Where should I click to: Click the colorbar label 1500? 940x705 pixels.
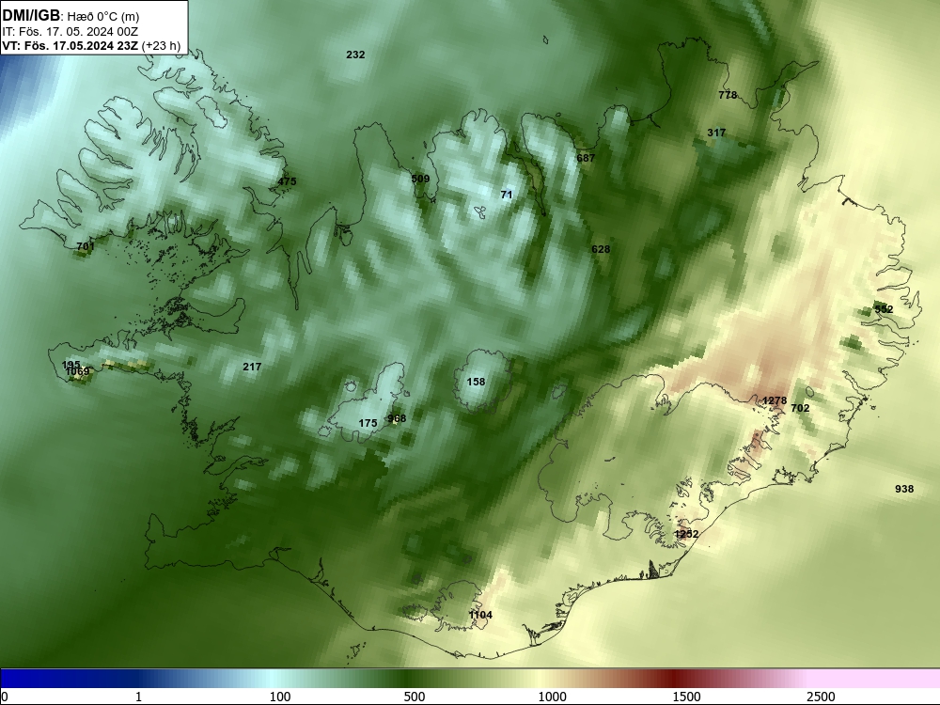click(686, 697)
